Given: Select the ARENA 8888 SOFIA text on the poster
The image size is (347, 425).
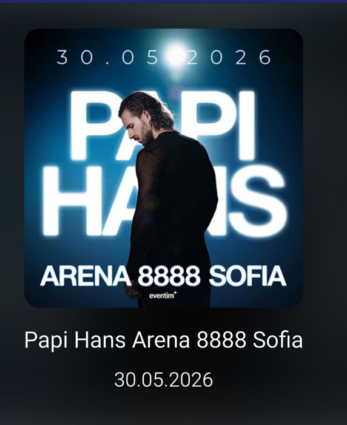Looking at the screenshot, I should (163, 276).
